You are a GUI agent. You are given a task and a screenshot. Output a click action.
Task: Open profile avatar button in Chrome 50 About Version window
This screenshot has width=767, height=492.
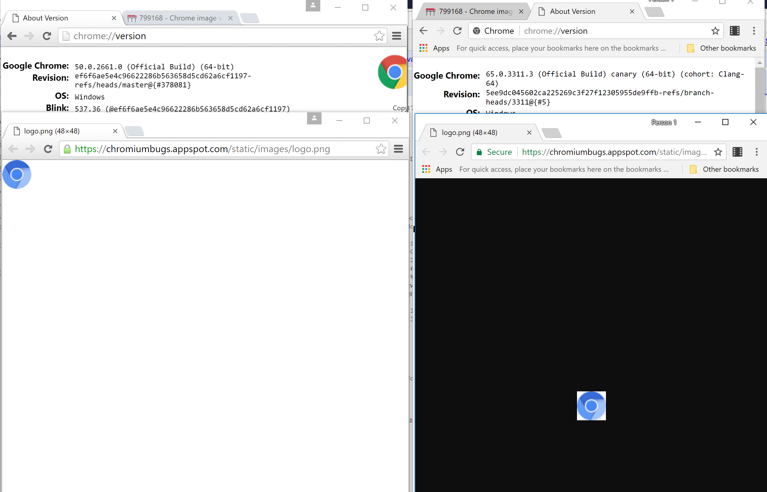point(313,5)
